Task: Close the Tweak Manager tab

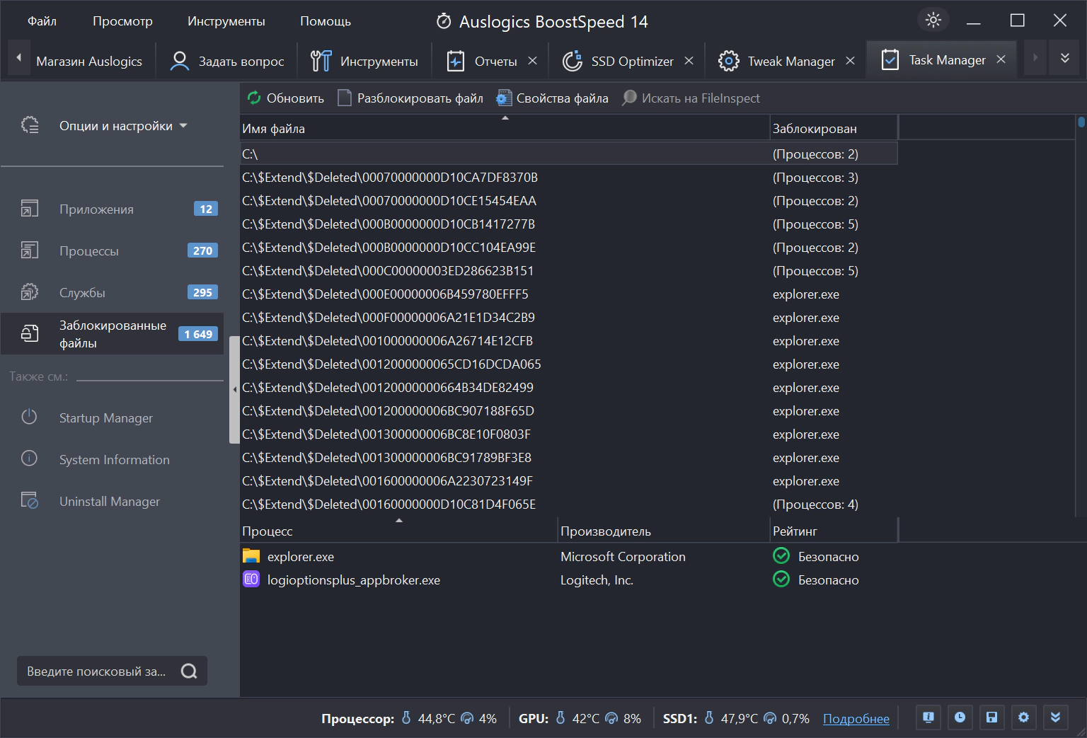Action: click(x=851, y=61)
